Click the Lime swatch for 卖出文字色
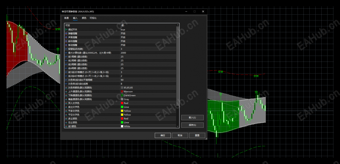 pyautogui.click(x=122, y=107)
